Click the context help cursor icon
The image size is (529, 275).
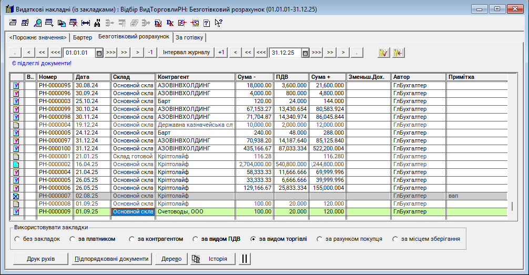coord(218,23)
